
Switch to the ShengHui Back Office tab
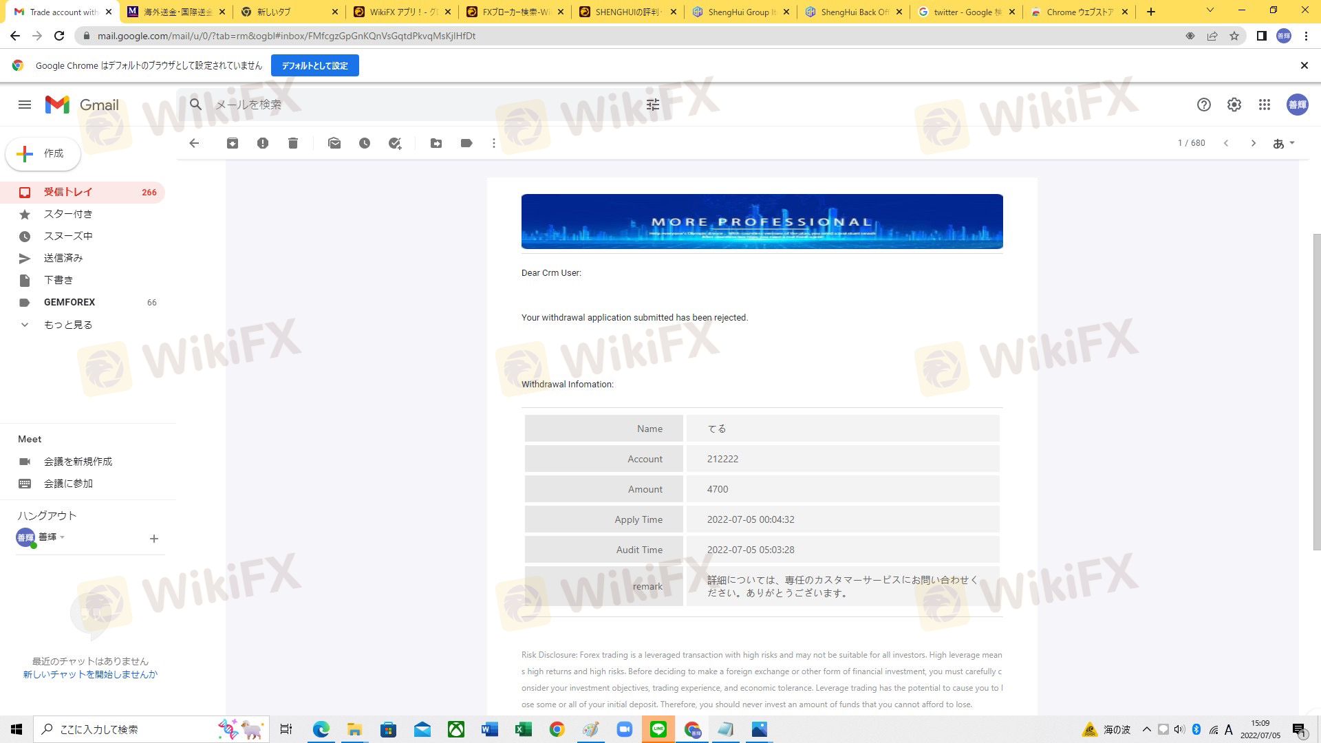tap(853, 12)
